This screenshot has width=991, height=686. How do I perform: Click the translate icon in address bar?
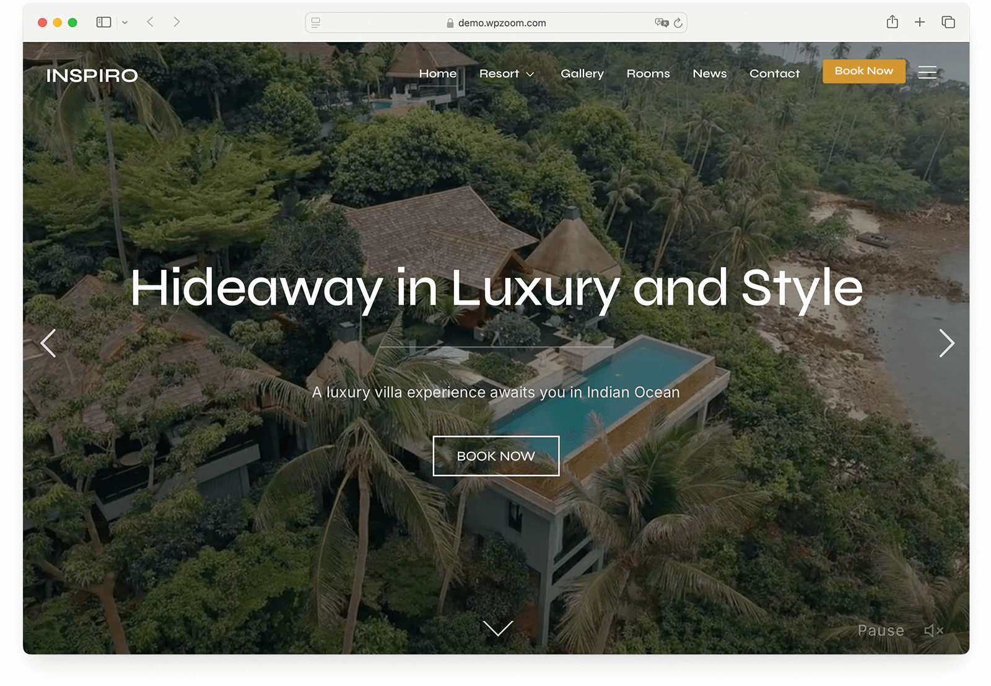[661, 23]
